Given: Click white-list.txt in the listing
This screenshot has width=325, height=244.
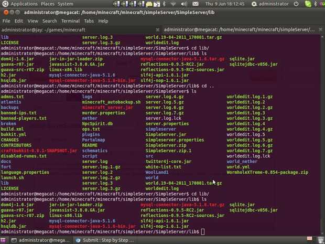Looking at the screenshot, I should (x=164, y=167).
